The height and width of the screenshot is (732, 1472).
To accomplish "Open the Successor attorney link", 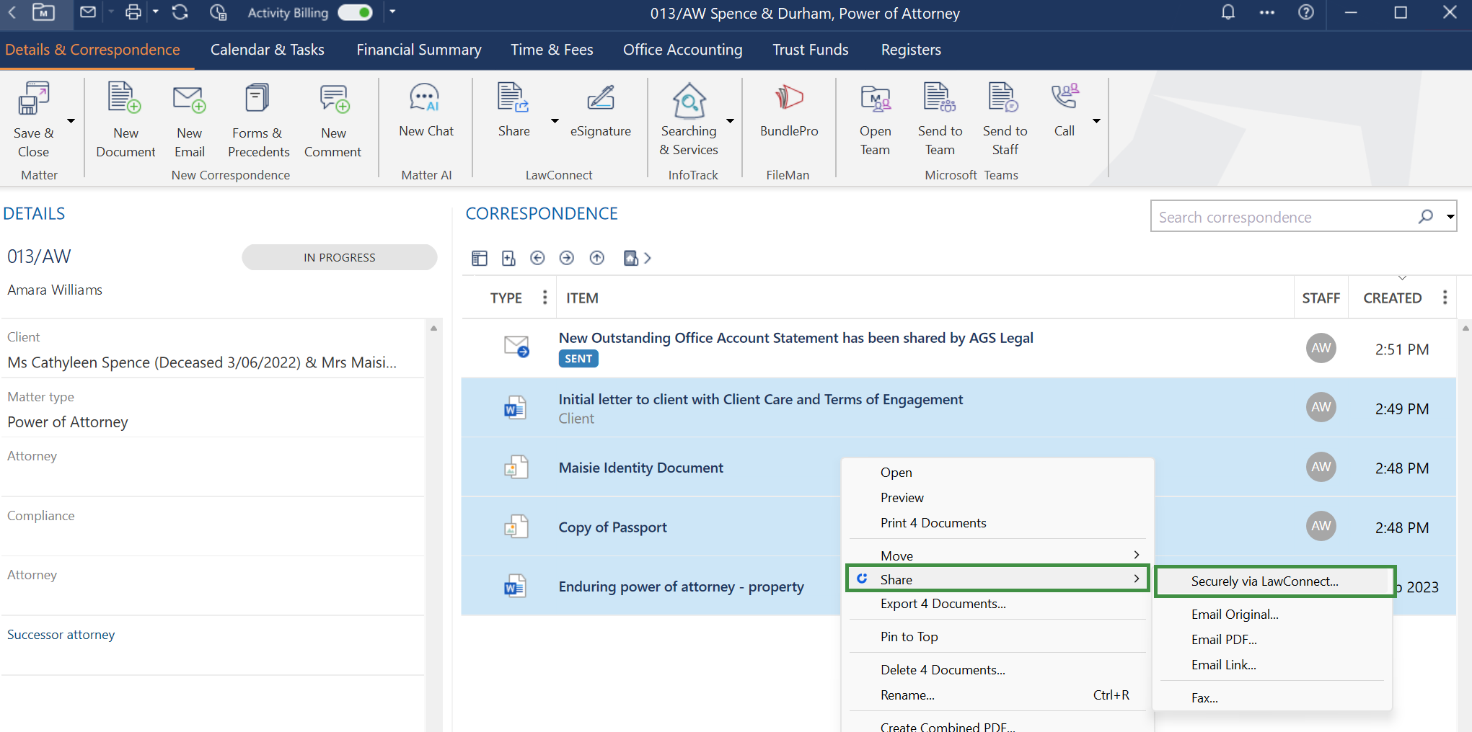I will point(61,635).
